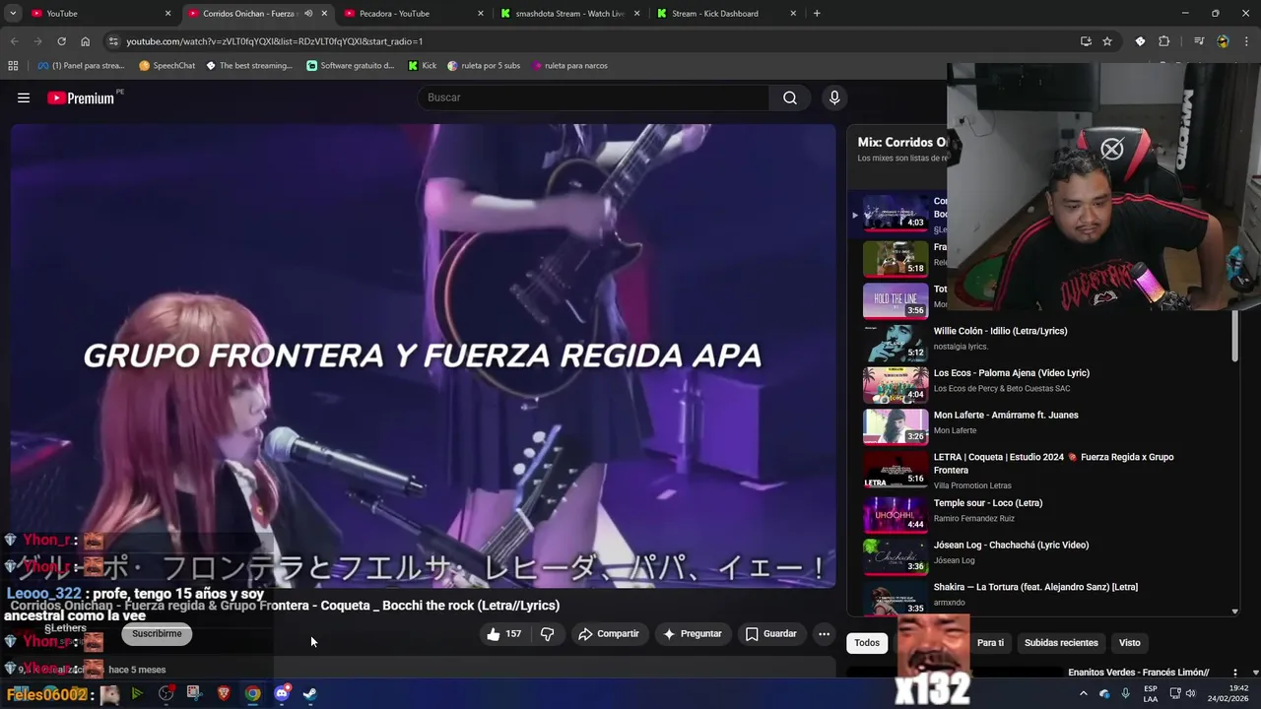Click the search magnifier button

790,97
